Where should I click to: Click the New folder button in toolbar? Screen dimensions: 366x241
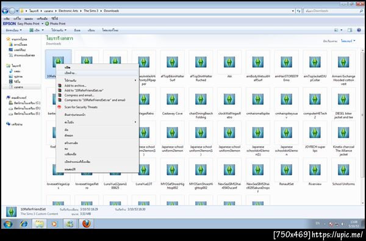coord(110,30)
